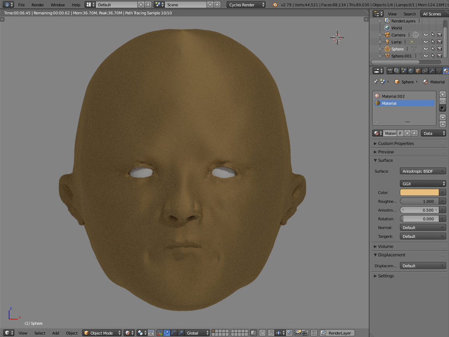The image size is (449, 337).
Task: Select Material.002 in the material list
Action: 393,96
